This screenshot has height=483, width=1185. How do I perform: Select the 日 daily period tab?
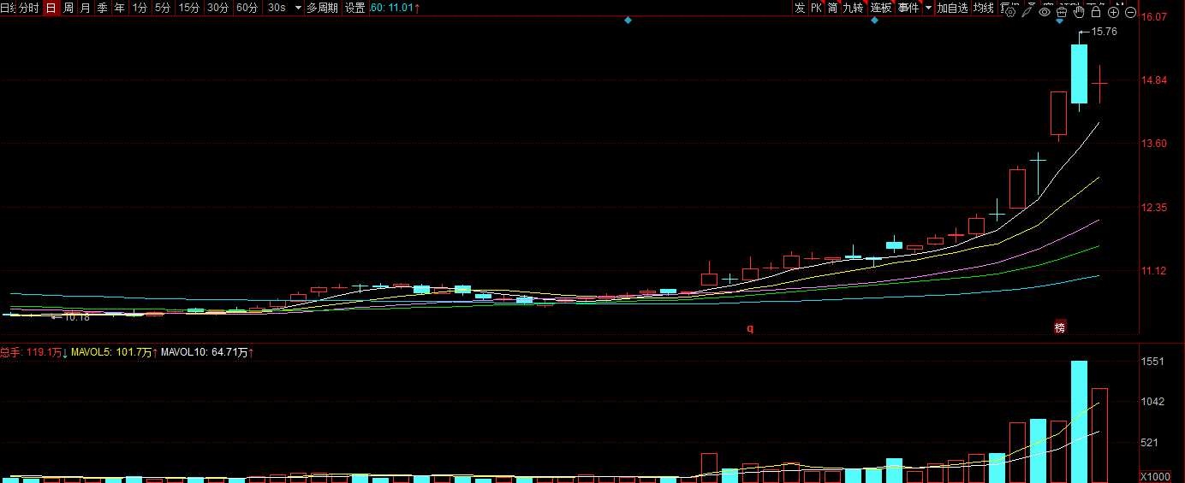pyautogui.click(x=51, y=8)
